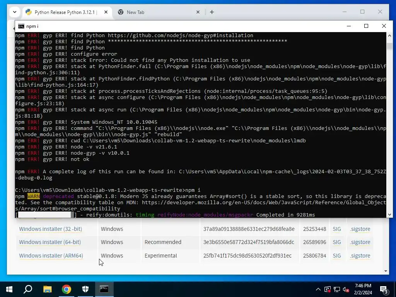The height and width of the screenshot is (297, 396).
Task: Minimize the npm i console window
Action: pos(349,26)
